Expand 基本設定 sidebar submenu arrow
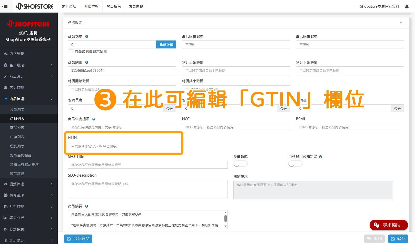The height and width of the screenshot is (244, 415). (x=52, y=65)
